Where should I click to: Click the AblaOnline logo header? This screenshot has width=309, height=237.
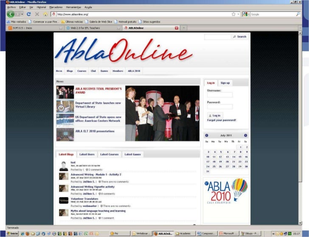pos(124,50)
